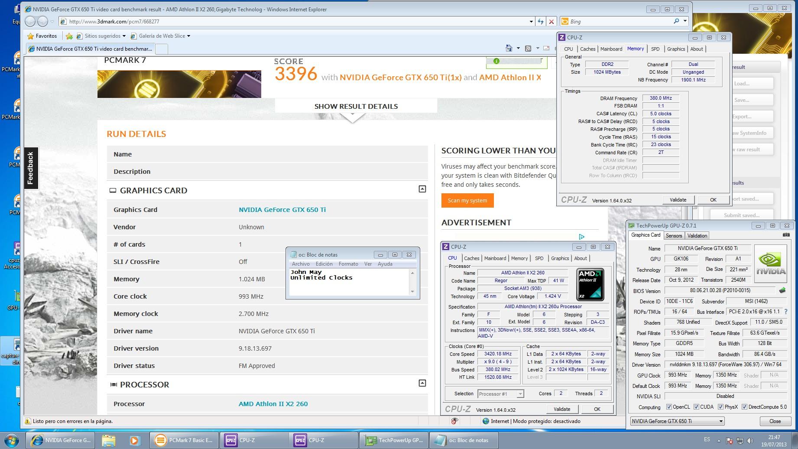Screen dimensions: 798x449
Task: Click the status bar warning icon
Action: tap(27, 421)
